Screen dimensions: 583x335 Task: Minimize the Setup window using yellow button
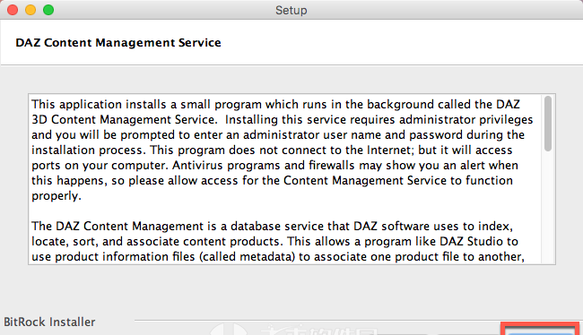point(30,10)
